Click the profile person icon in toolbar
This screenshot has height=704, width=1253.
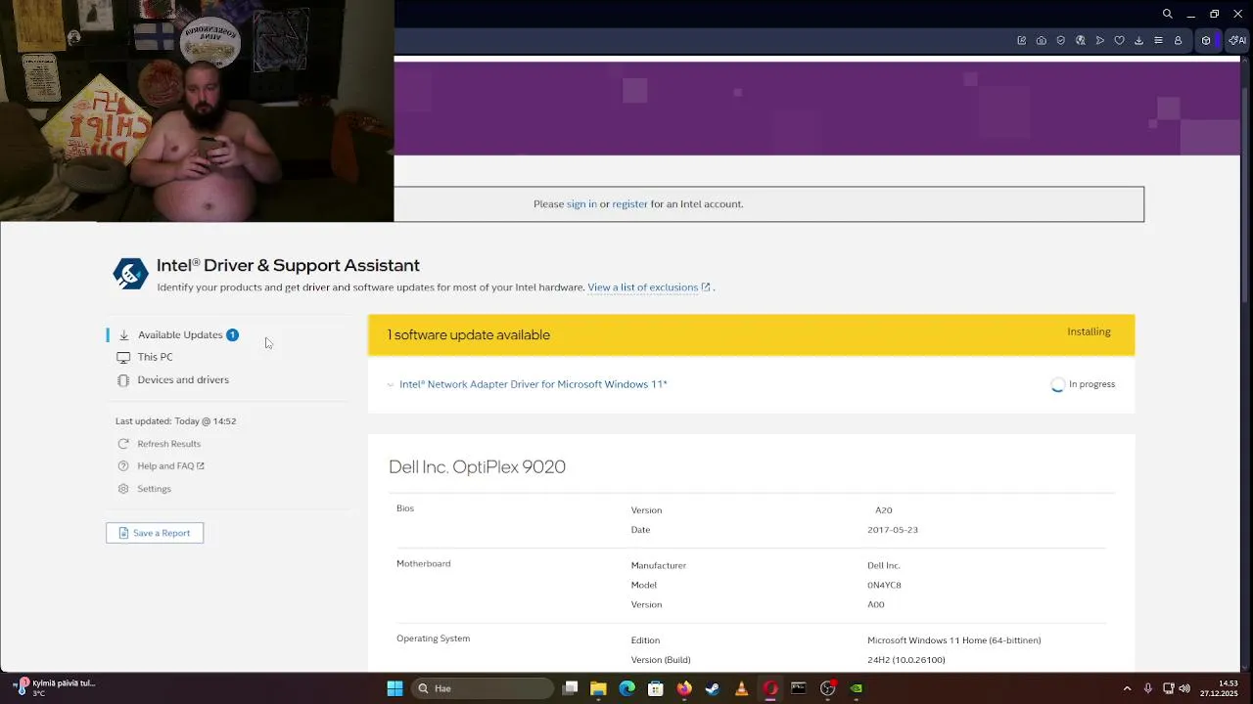[x=1178, y=40]
